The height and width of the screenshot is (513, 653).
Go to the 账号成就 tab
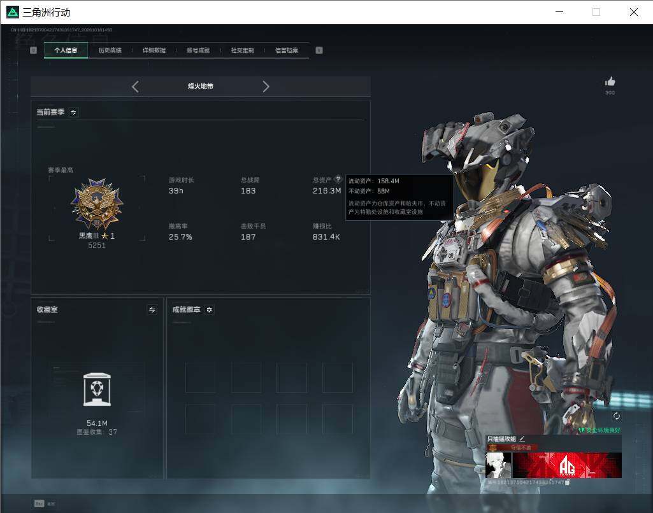pos(198,50)
